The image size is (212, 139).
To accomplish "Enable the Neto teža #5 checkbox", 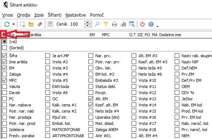I will [x=134, y=68].
